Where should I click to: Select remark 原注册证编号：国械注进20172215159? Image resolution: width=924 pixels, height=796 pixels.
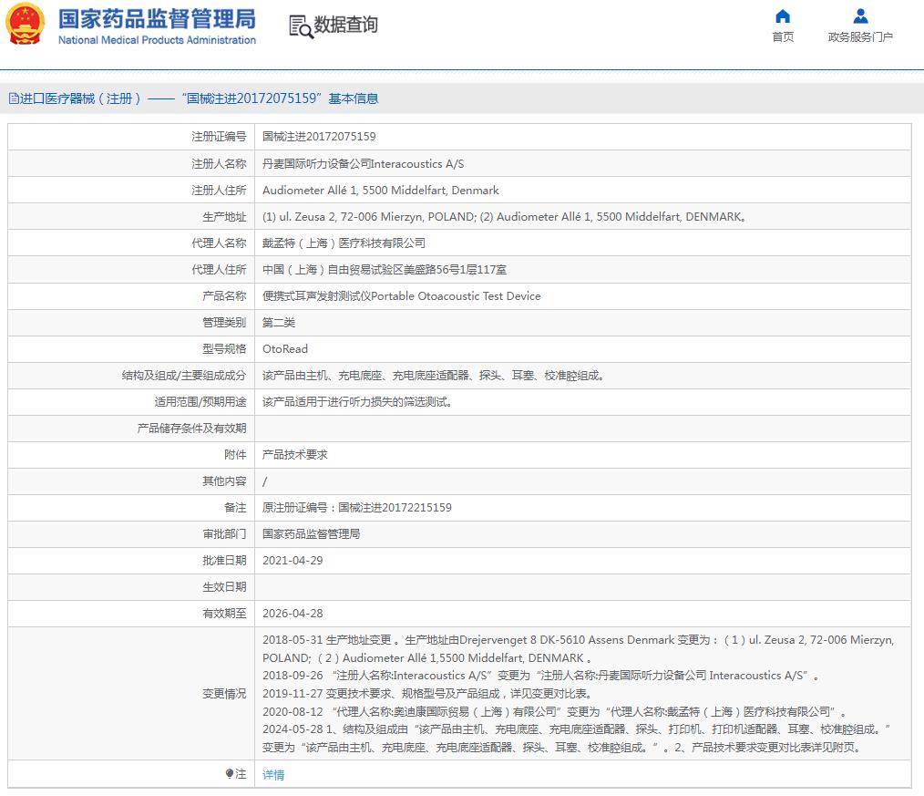click(357, 508)
